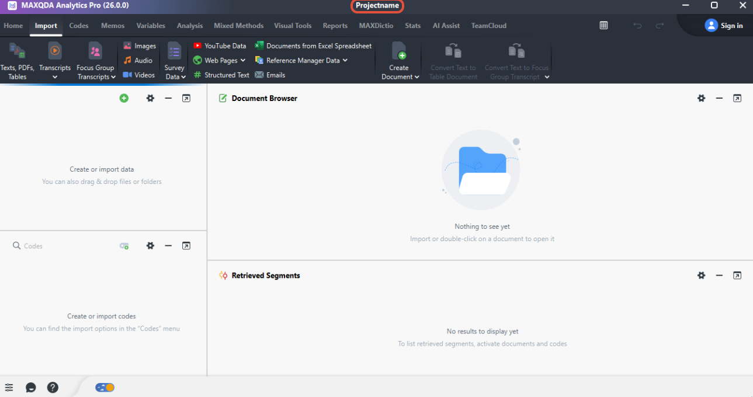
Task: Open the AI Assist tab
Action: [x=446, y=26]
